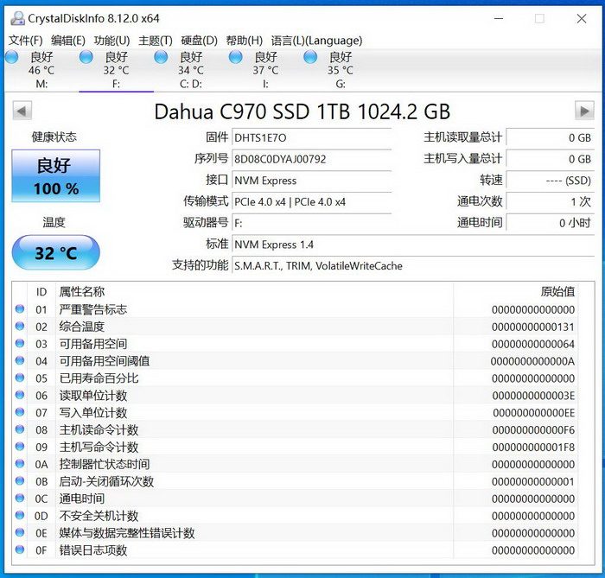This screenshot has width=605, height=578.
Task: Open the 主题(T) menu
Action: tap(156, 40)
